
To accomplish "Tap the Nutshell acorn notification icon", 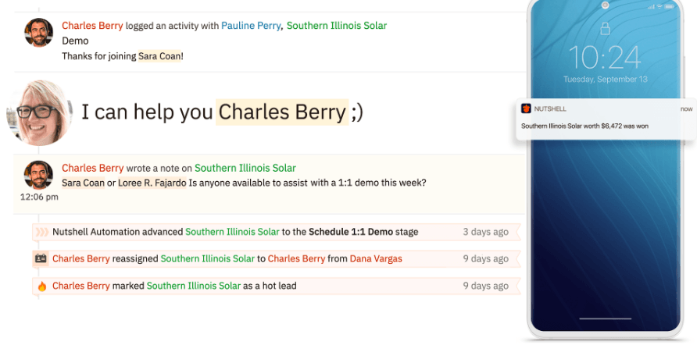I will tap(526, 108).
